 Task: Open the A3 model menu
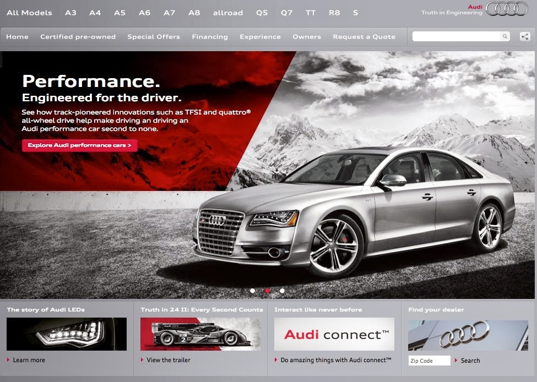(70, 13)
